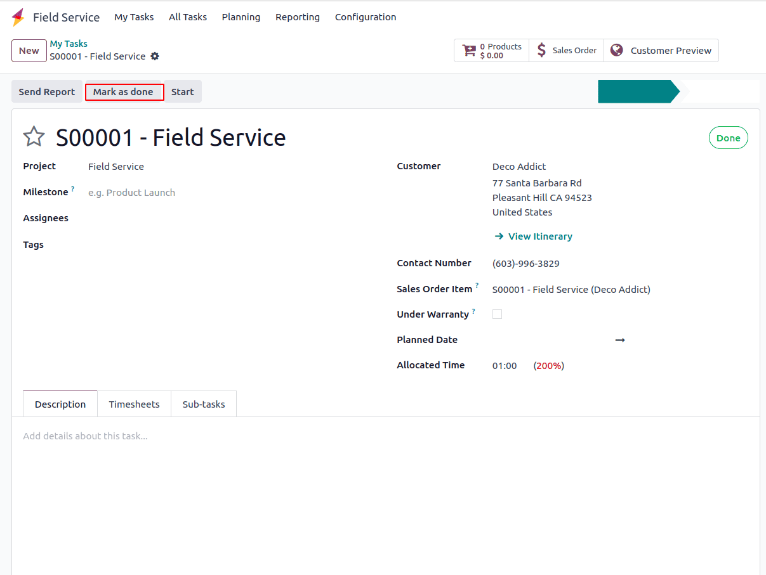Toggle the Done state badge
Viewport: 766px width, 575px height.
pyautogui.click(x=728, y=138)
